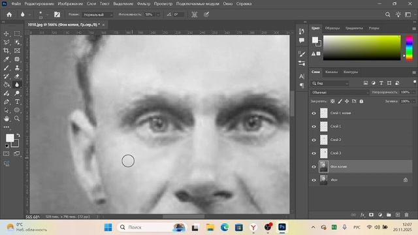Hide the Слой 1 layer
418x235 pixels.
click(x=313, y=127)
